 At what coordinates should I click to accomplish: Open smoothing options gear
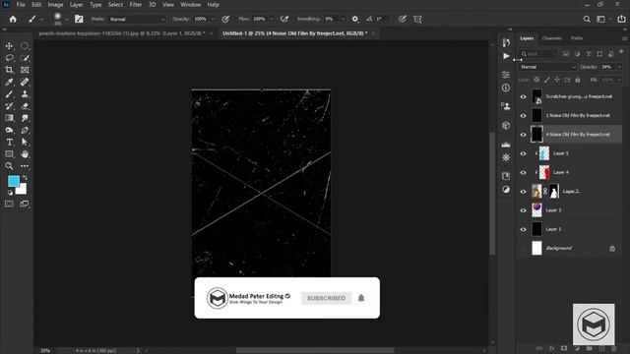tap(354, 19)
